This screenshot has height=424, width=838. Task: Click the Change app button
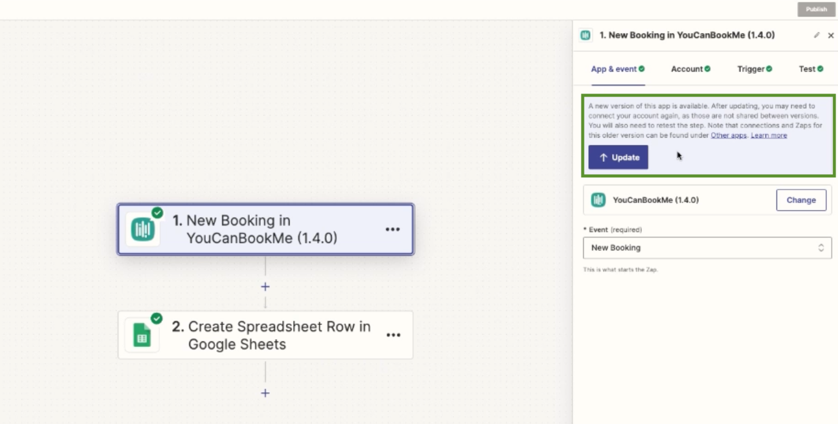click(x=801, y=200)
